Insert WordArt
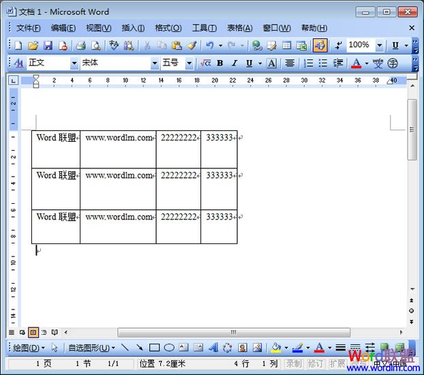Screen dimensions: 424x375 click(x=213, y=347)
